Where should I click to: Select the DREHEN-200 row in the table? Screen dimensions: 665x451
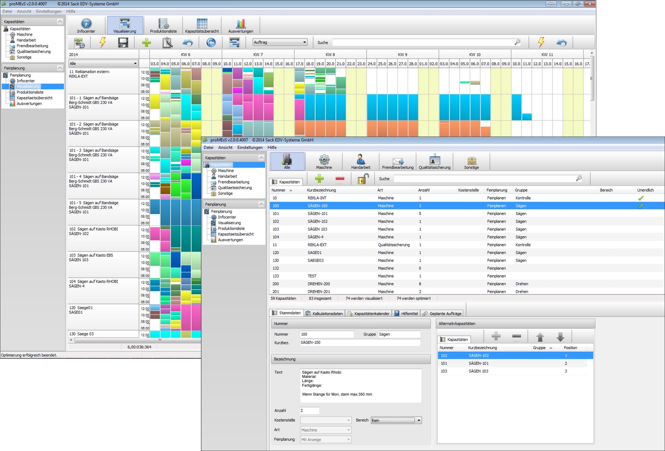pos(319,284)
